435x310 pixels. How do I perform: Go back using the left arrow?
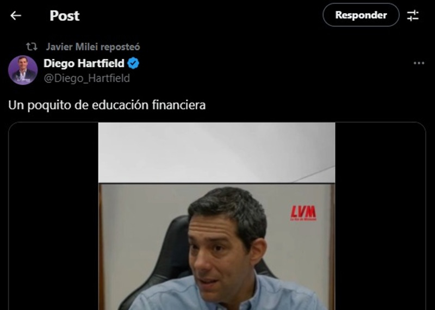click(x=16, y=16)
